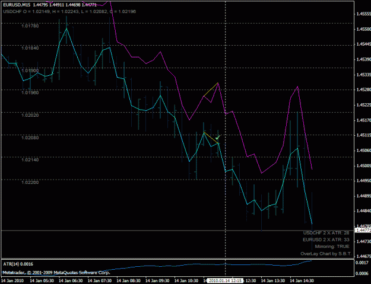The height and width of the screenshot is (284, 371).
Task: Click the 14 Jan 14:30 time label
Action: [302, 280]
